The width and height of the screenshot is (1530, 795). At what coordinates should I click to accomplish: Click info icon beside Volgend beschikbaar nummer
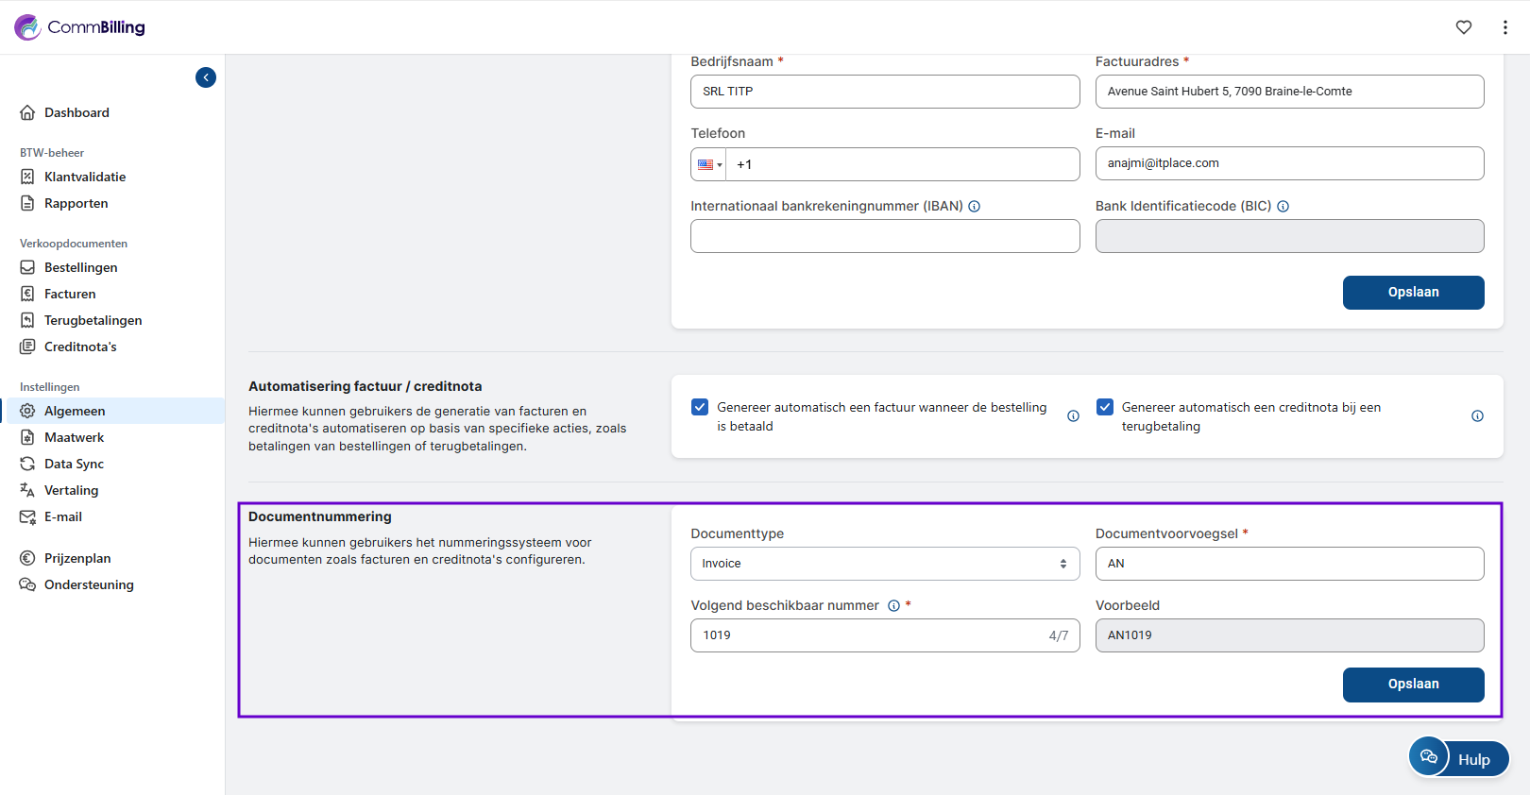(x=893, y=606)
